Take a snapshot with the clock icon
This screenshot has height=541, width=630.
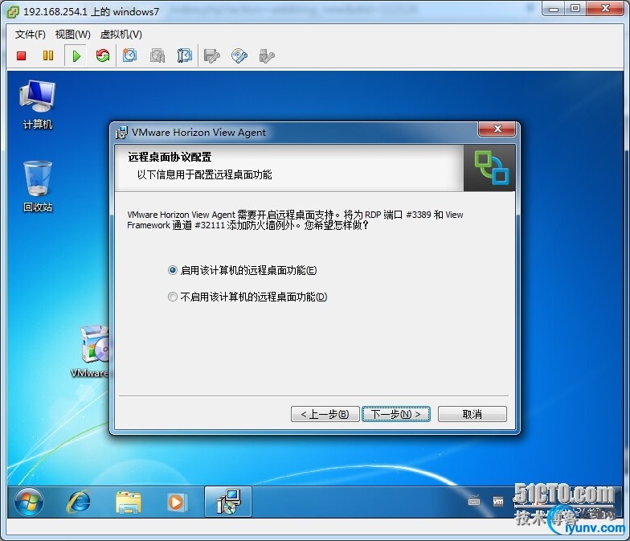coord(130,55)
